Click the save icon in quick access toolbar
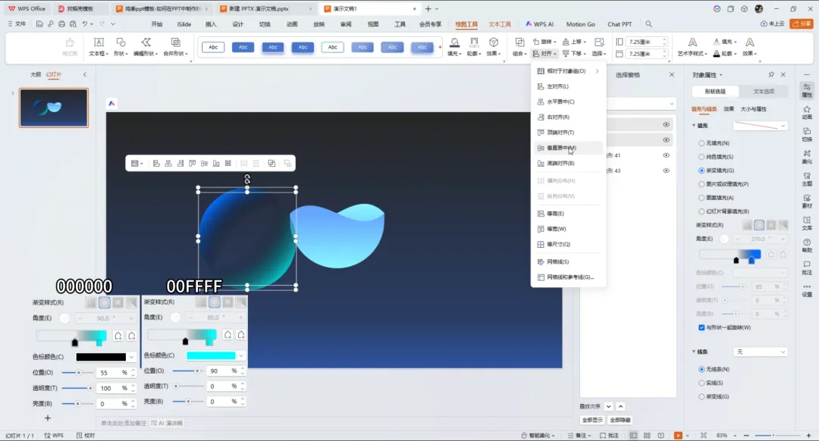This screenshot has width=819, height=441. point(39,24)
